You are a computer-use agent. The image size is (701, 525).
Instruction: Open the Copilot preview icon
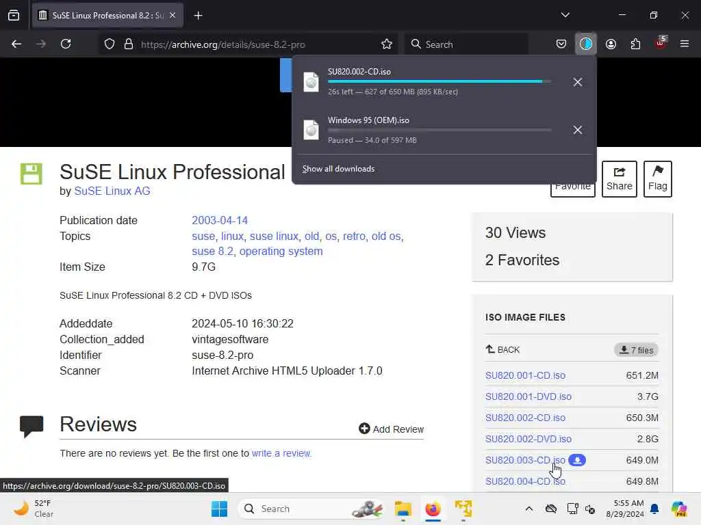(679, 509)
